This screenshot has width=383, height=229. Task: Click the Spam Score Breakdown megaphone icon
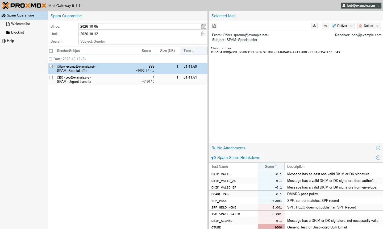(x=214, y=158)
